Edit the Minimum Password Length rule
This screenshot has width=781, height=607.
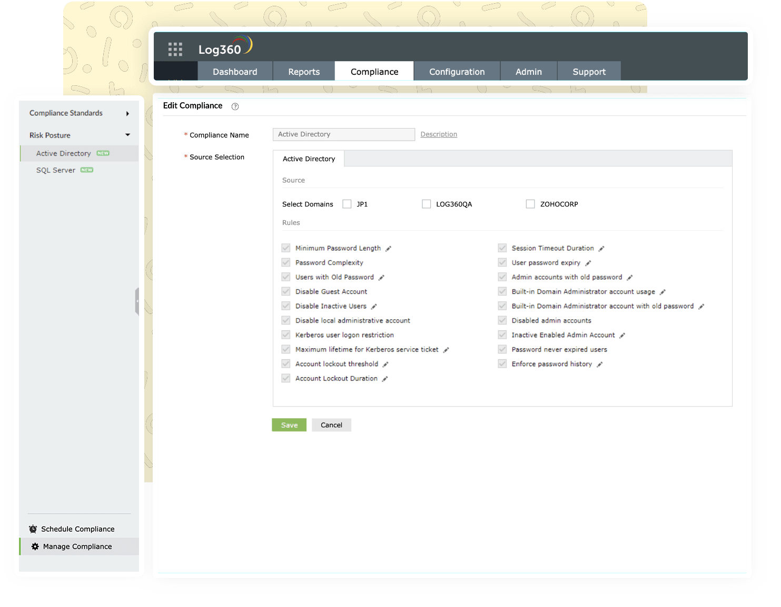click(388, 249)
